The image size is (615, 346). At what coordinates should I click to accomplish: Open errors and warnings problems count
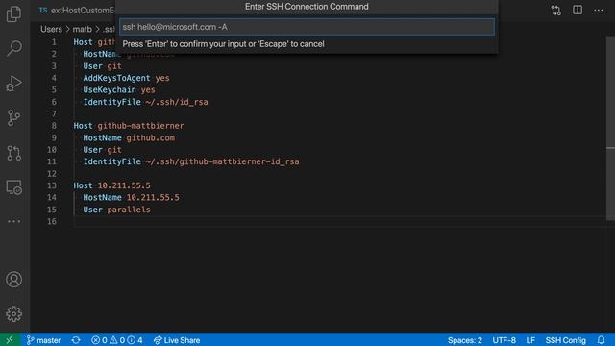[116, 340]
